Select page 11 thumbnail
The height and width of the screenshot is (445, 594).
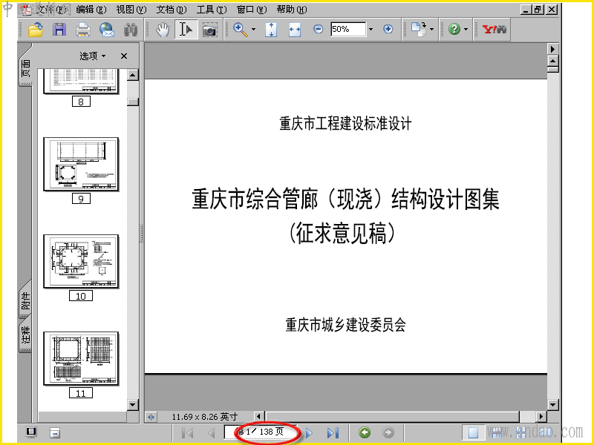(x=81, y=359)
